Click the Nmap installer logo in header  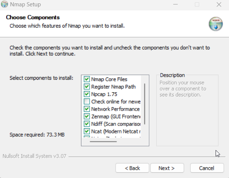coord(216,24)
